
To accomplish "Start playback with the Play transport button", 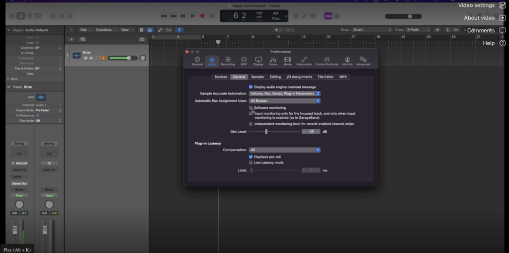I will pyautogui.click(x=193, y=16).
